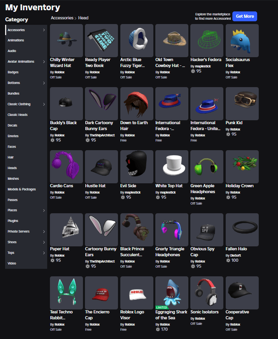Click Accessories in the breadcrumb
Image resolution: width=278 pixels, height=339 pixels.
click(62, 18)
